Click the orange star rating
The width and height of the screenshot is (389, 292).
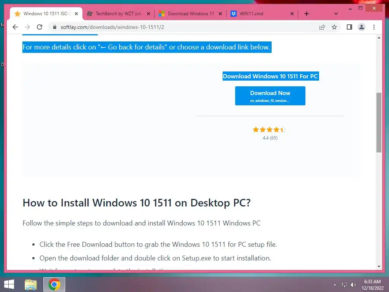click(269, 130)
